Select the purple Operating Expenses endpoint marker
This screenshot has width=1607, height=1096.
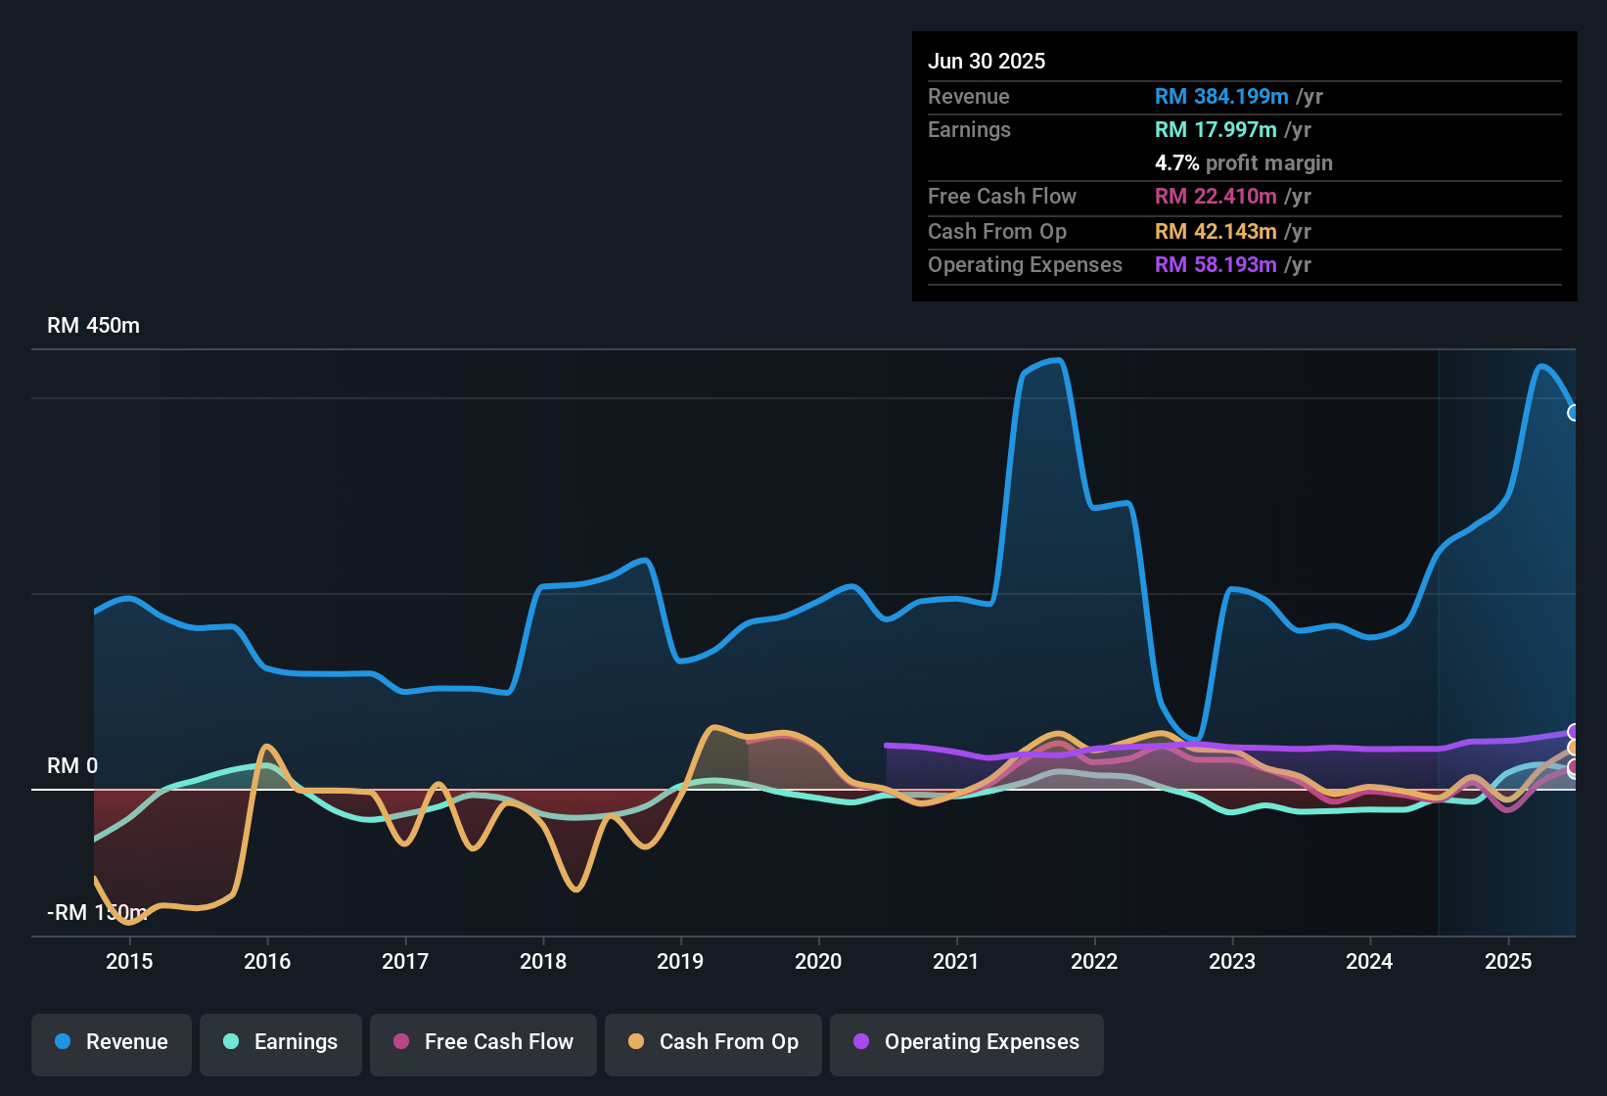click(x=1572, y=732)
